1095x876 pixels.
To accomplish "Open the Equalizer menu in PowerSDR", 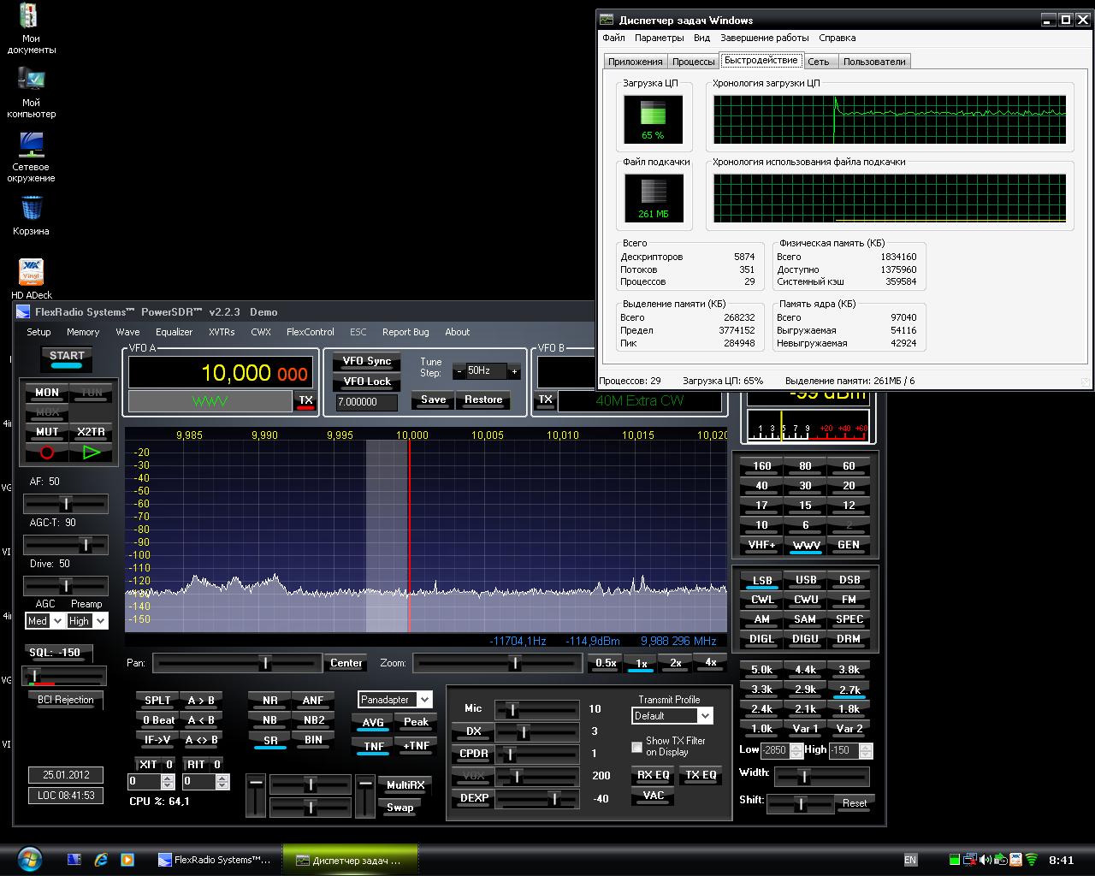I will pos(174,332).
